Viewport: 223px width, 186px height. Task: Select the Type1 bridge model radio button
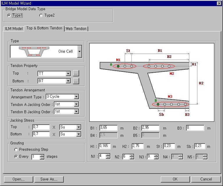[x=9, y=15]
